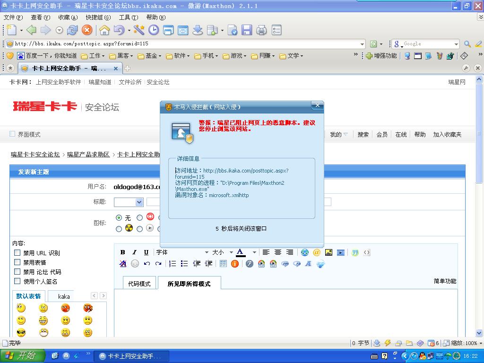Screen dimensions: 484x363
Task: Open the 缩放 100% zoom control
Action: [x=463, y=343]
